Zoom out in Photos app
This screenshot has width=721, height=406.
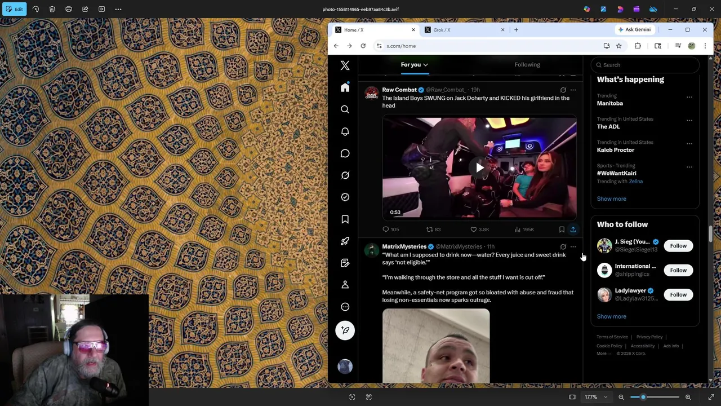[621, 397]
